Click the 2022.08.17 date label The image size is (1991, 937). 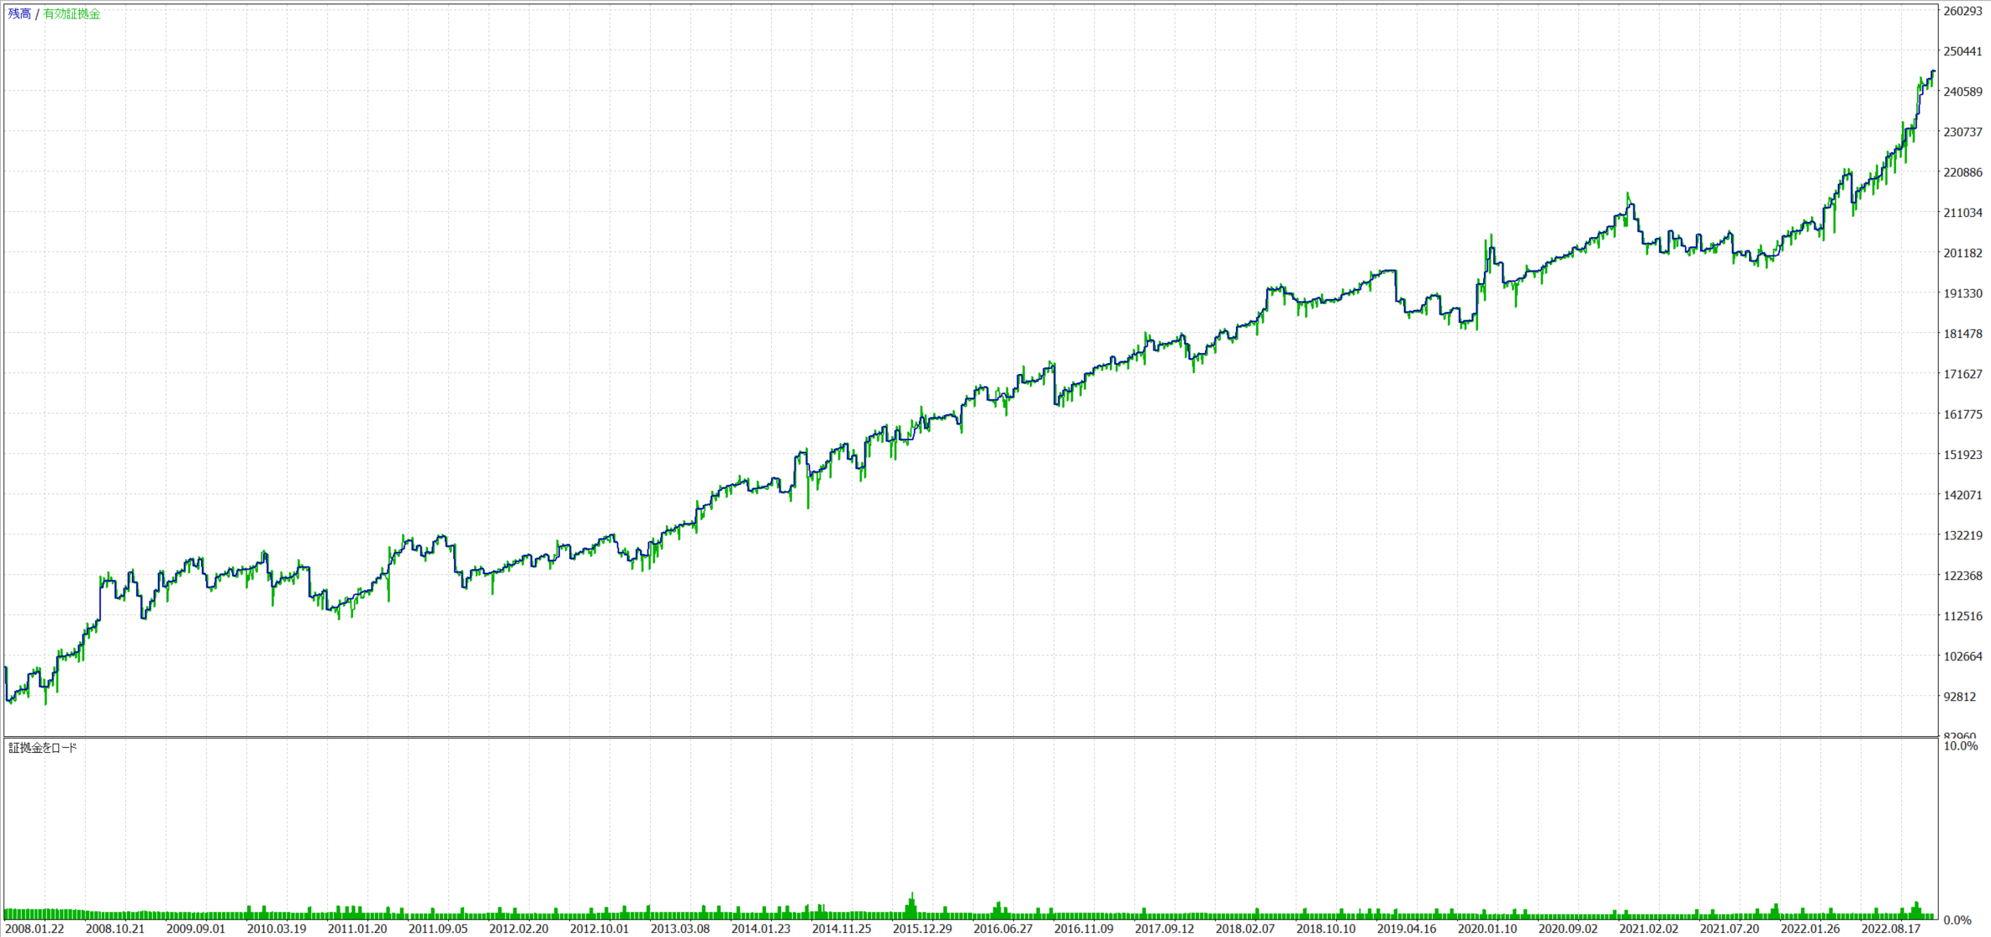click(x=1891, y=929)
